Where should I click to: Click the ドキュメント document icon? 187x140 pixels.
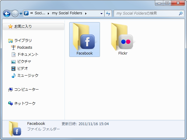pyautogui.click(x=13, y=55)
